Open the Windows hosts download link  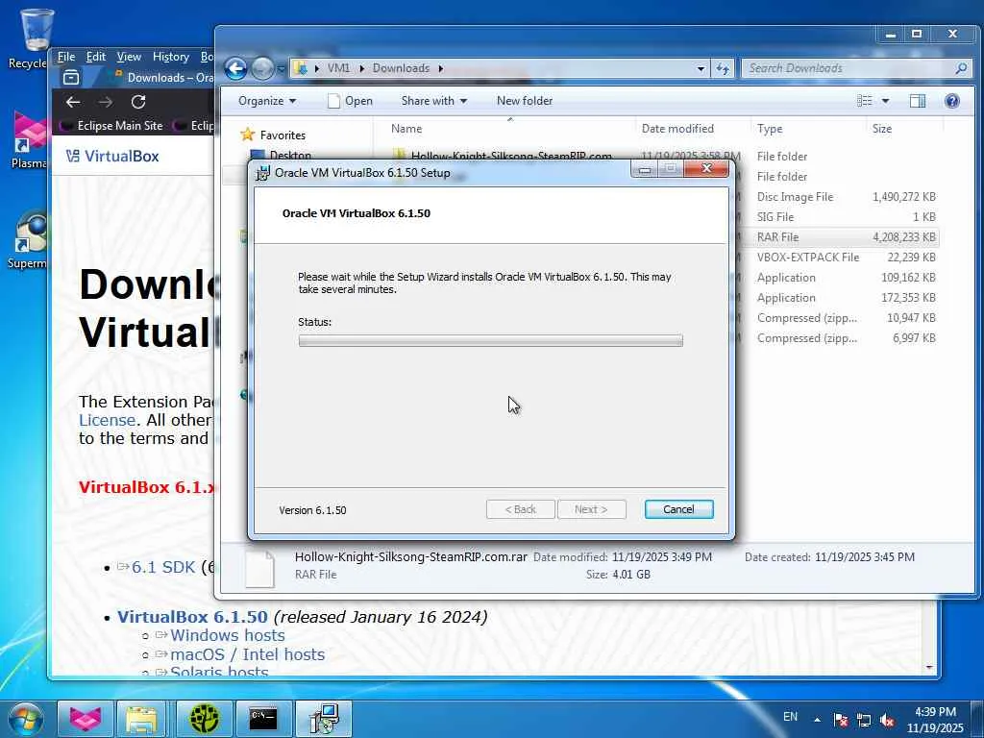coord(227,635)
